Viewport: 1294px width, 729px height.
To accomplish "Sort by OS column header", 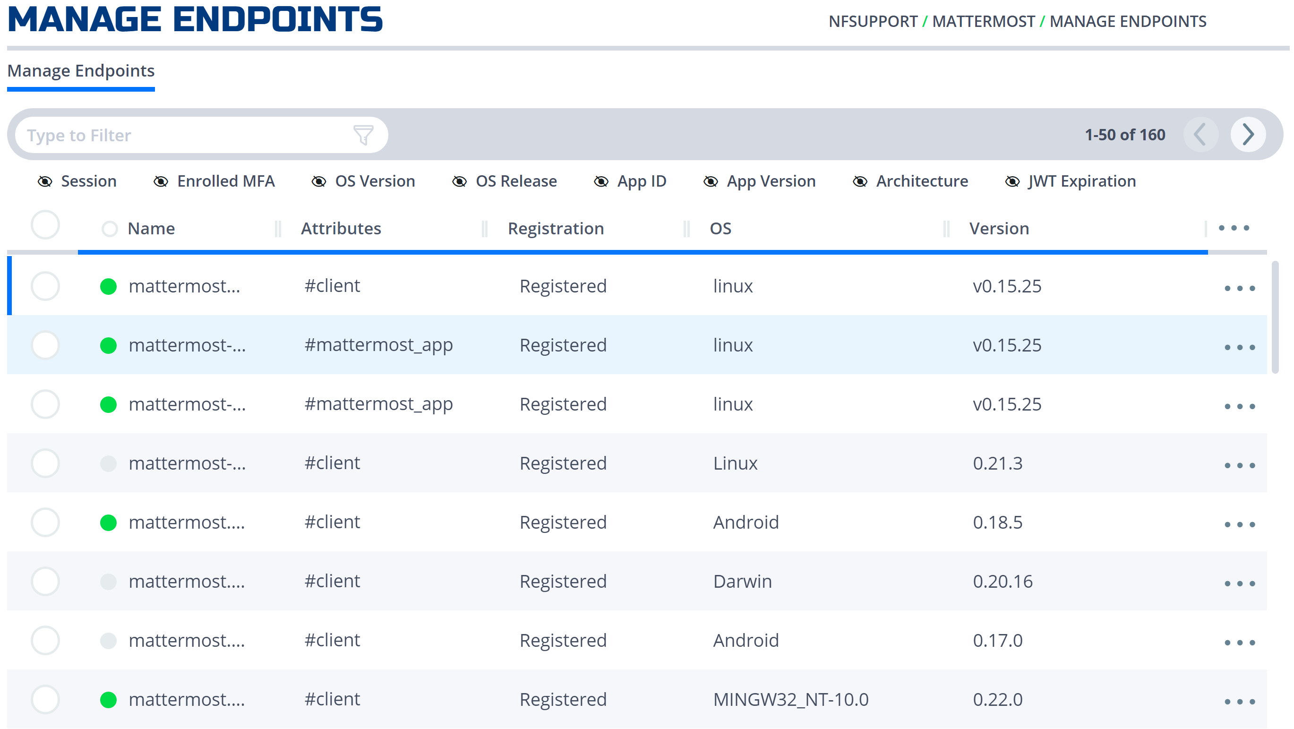I will click(x=720, y=229).
